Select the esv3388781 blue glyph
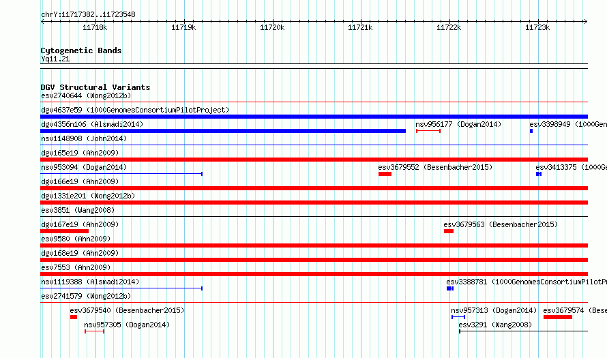This screenshot has height=358, width=607. coord(450,288)
